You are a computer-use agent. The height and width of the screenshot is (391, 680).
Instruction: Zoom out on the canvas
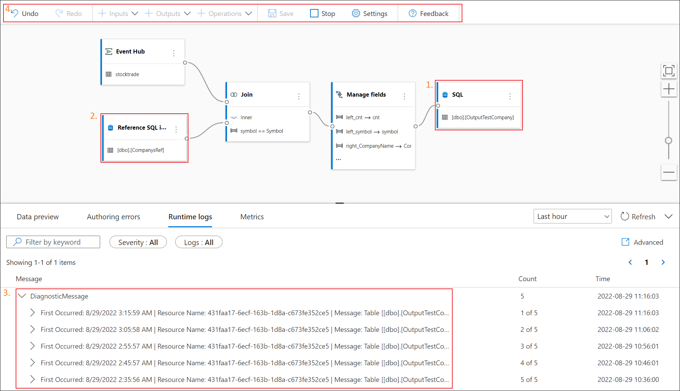tap(669, 172)
